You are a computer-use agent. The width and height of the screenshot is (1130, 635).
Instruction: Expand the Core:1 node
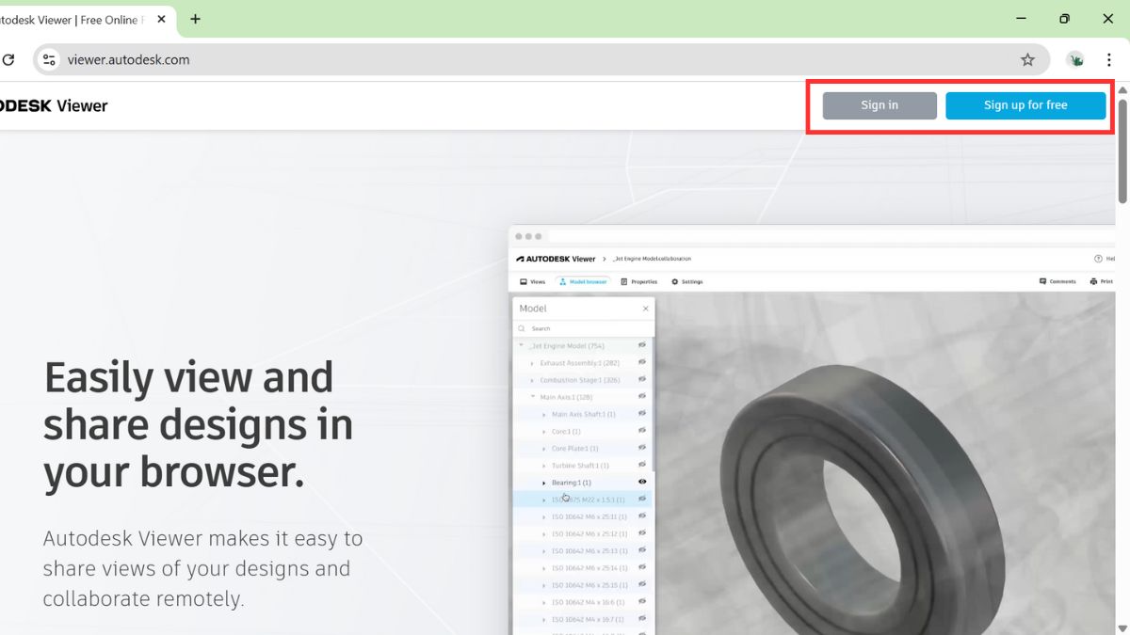543,431
